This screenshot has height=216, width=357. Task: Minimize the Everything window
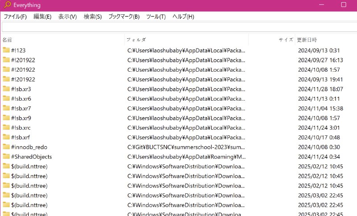[x=321, y=4]
